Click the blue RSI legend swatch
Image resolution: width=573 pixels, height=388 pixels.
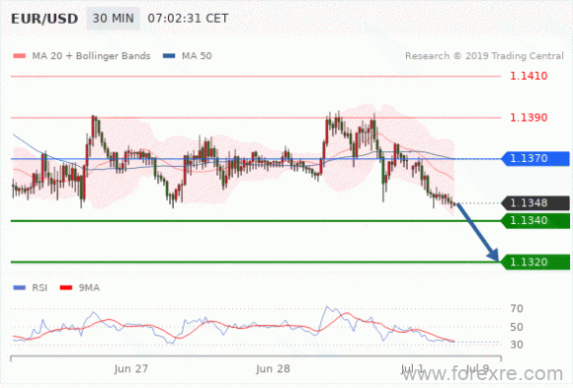pyautogui.click(x=20, y=287)
